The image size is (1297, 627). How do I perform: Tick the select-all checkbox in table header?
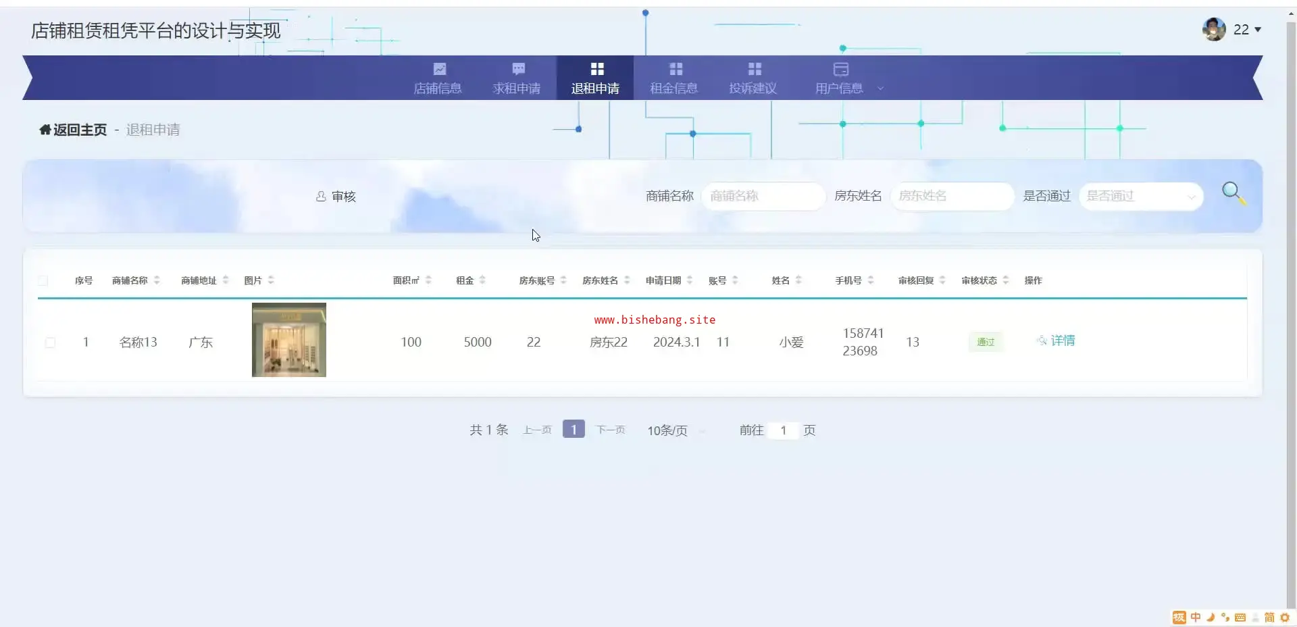[x=43, y=280]
